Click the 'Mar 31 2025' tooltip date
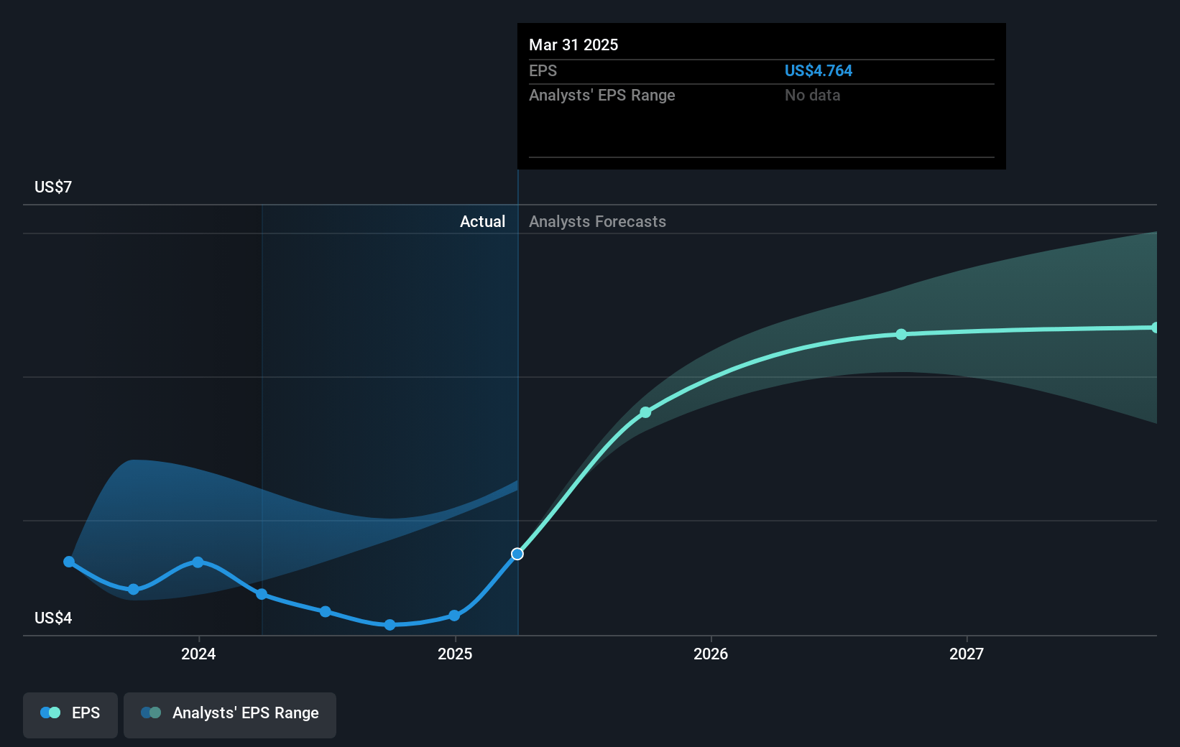Image resolution: width=1180 pixels, height=747 pixels. (x=573, y=45)
